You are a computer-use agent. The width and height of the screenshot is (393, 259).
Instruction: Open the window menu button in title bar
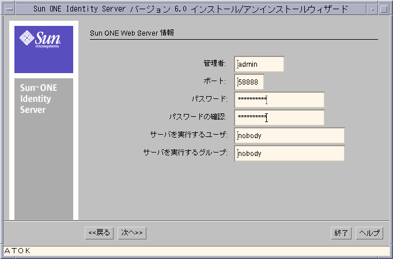point(10,9)
